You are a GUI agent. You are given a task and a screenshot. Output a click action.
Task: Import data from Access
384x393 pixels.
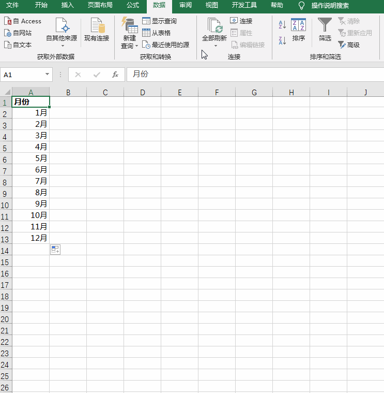[23, 21]
